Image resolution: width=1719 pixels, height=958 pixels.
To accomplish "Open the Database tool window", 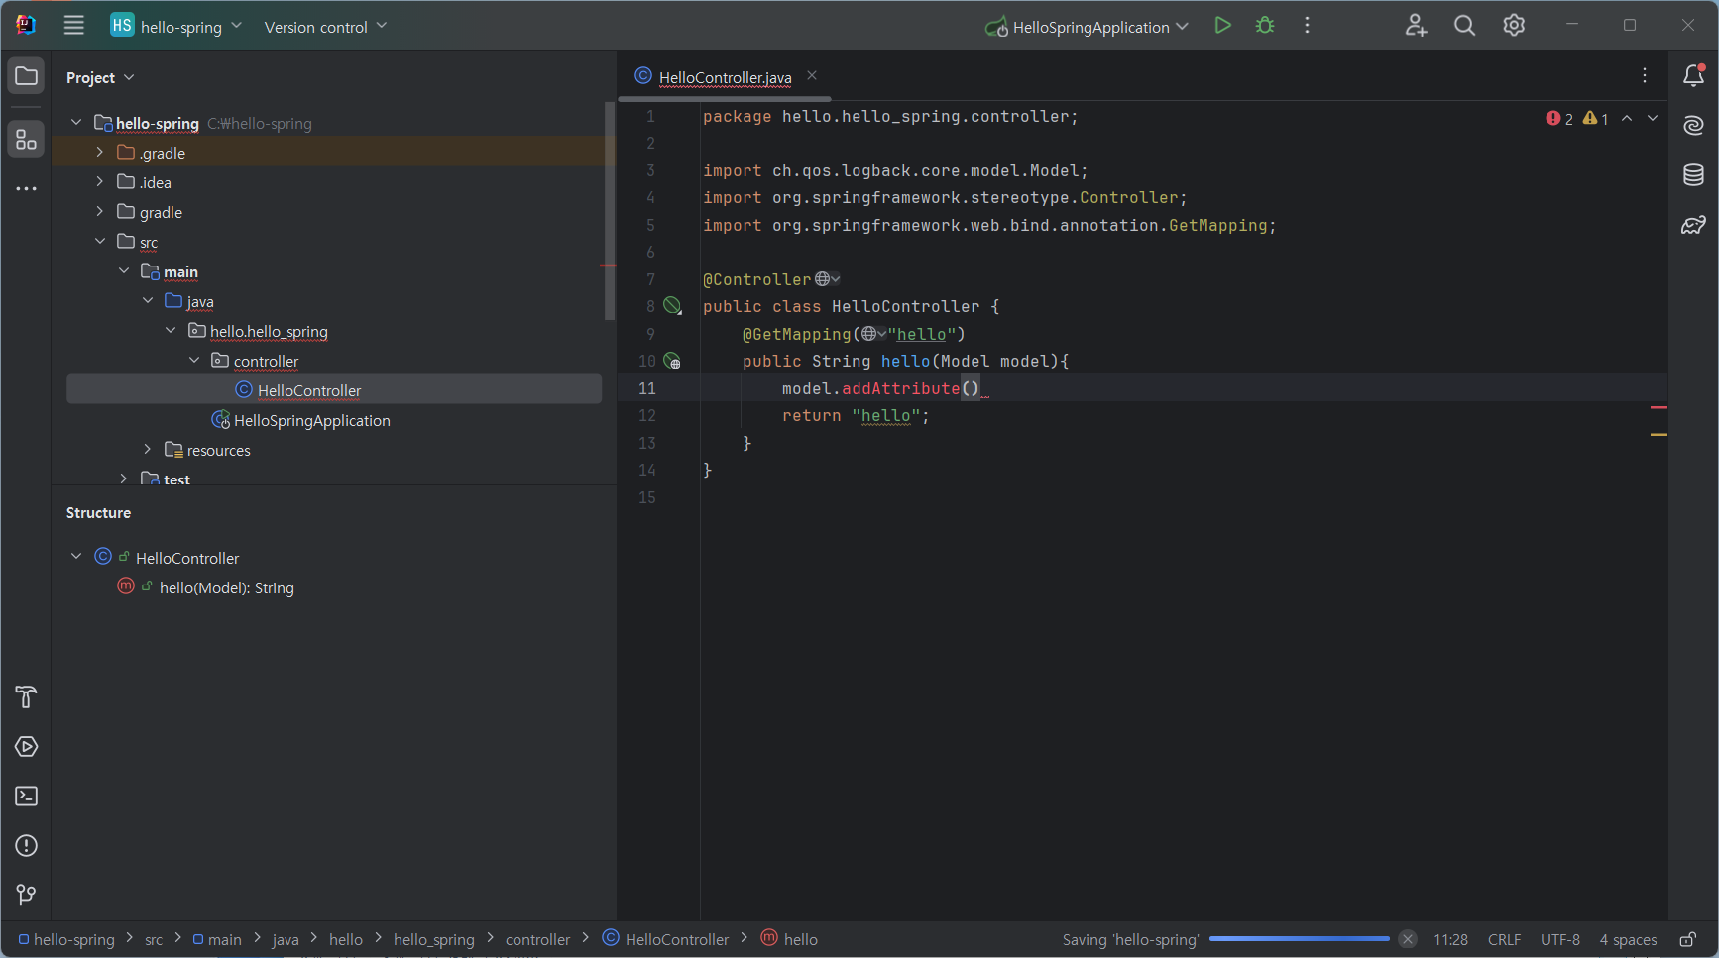I will (1694, 175).
